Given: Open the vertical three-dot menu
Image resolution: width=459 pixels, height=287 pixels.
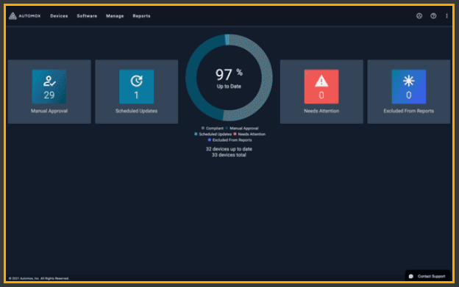Looking at the screenshot, I should (446, 16).
